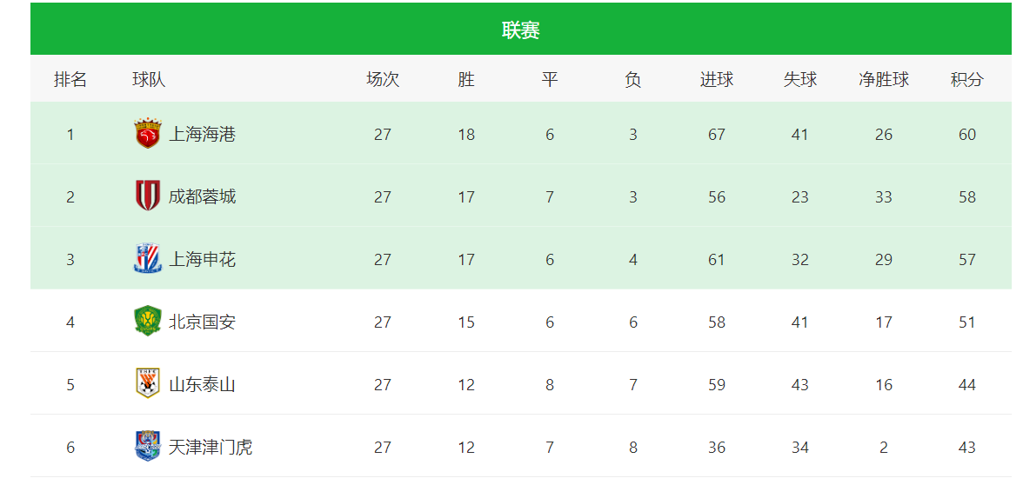The height and width of the screenshot is (485, 1023).
Task: Open the 北京国安 team page link
Action: coord(202,322)
